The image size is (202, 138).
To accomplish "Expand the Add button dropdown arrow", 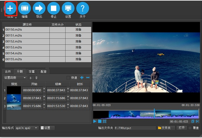I will [x=16, y=18].
